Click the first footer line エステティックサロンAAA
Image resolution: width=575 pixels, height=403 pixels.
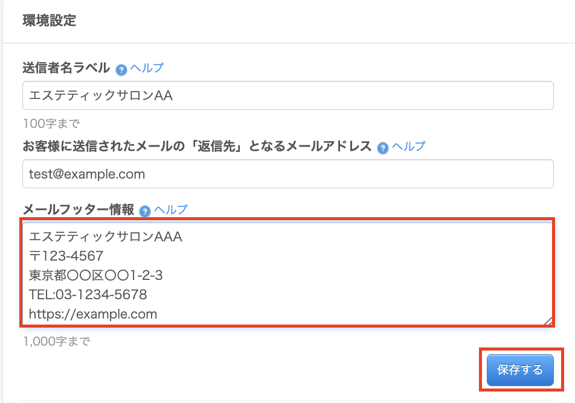point(106,236)
